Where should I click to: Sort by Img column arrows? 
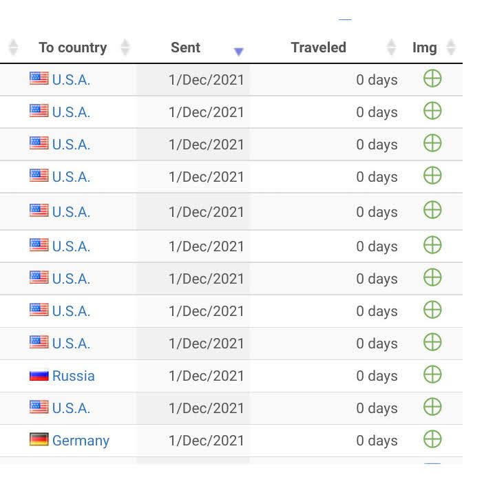click(x=451, y=48)
